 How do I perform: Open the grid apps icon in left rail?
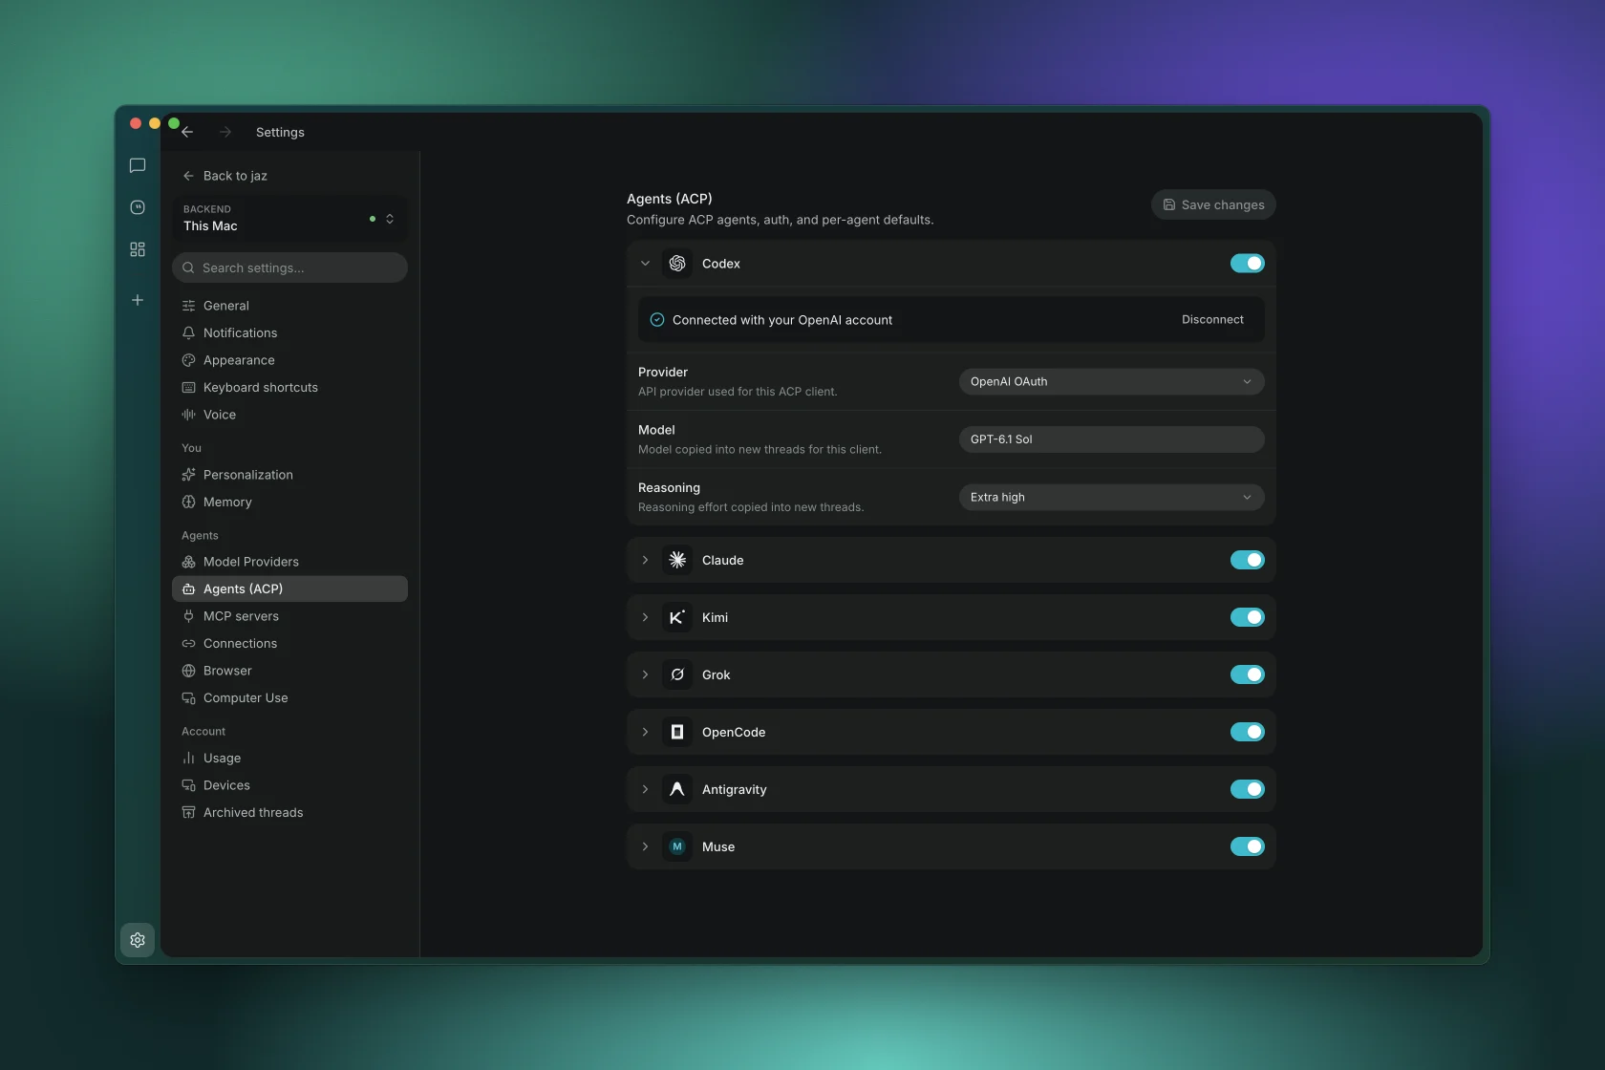click(x=138, y=249)
